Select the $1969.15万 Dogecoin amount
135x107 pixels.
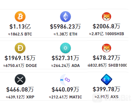pyautogui.click(x=20, y=58)
